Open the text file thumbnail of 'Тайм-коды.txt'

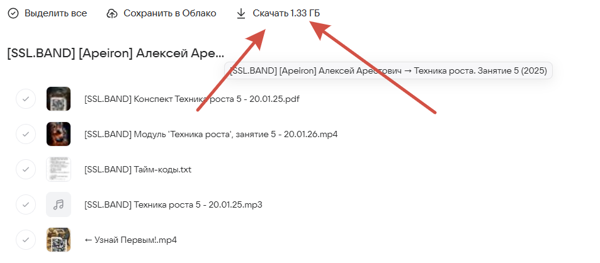click(x=59, y=169)
